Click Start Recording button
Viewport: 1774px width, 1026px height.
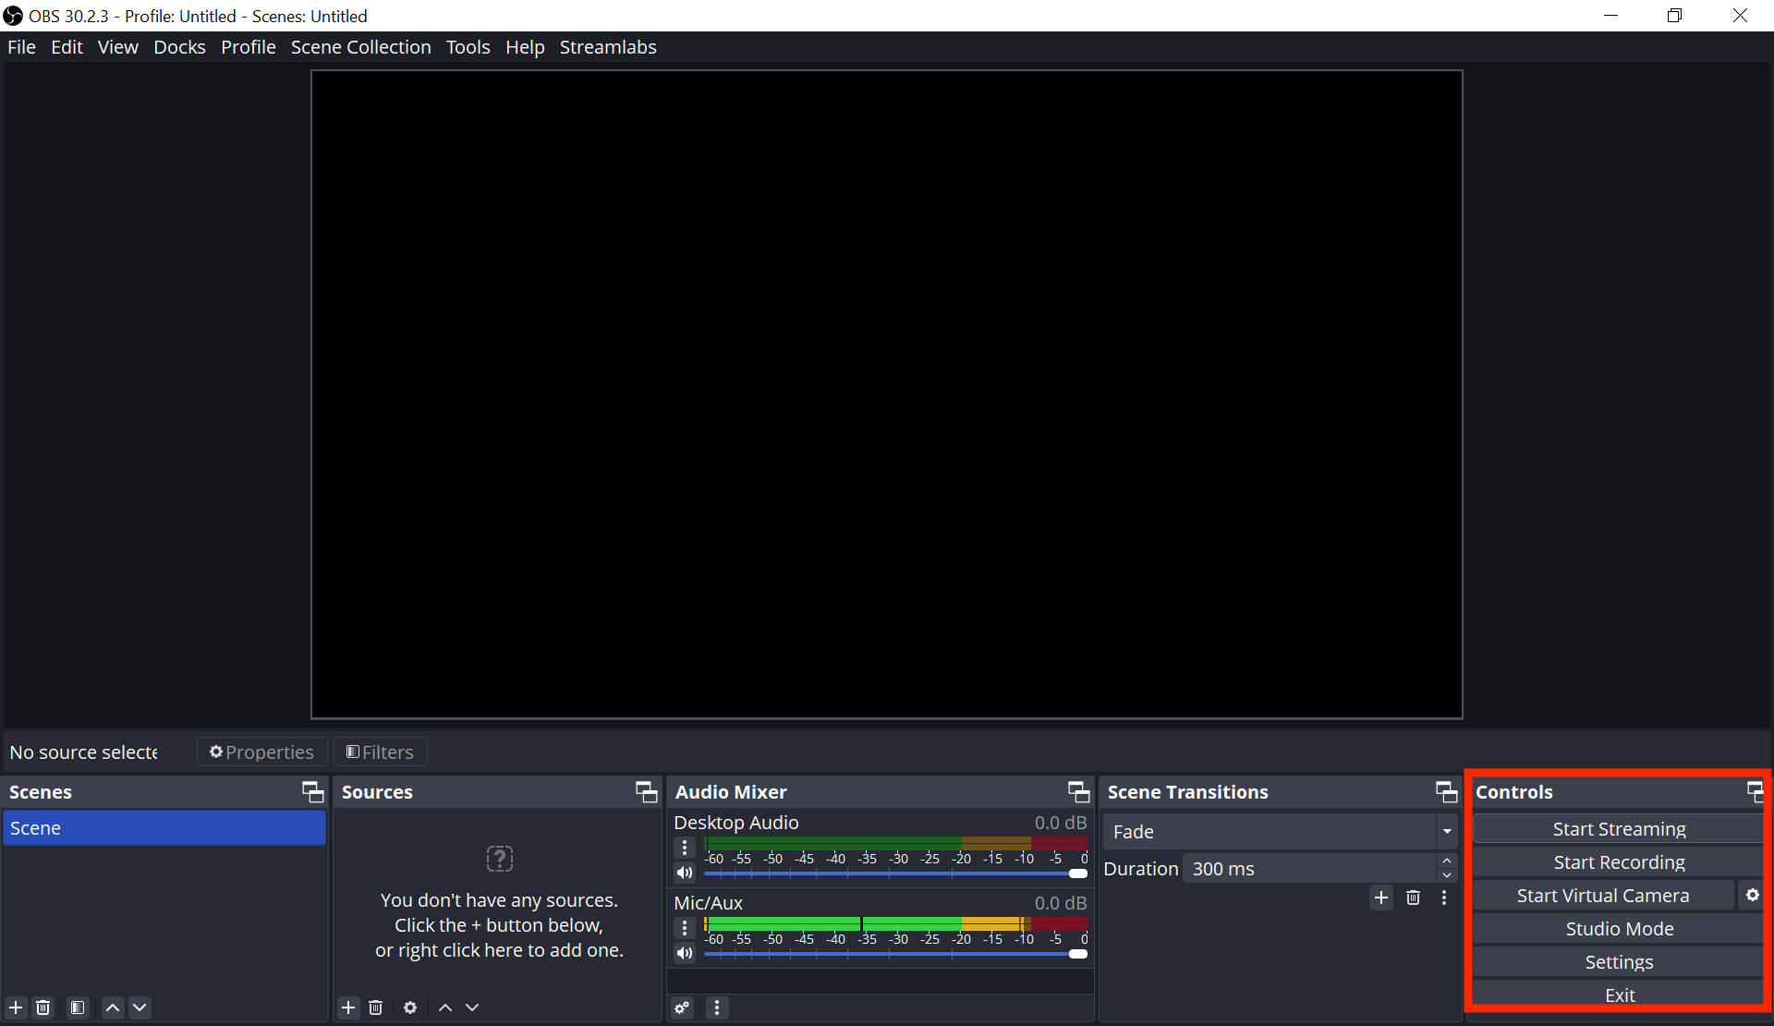tap(1619, 862)
